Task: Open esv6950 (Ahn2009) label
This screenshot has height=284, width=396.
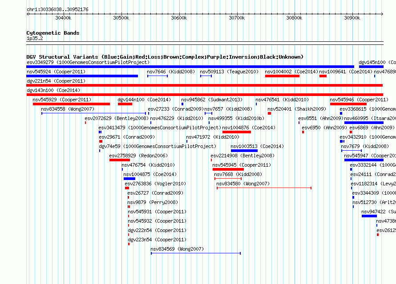Action: point(324,128)
